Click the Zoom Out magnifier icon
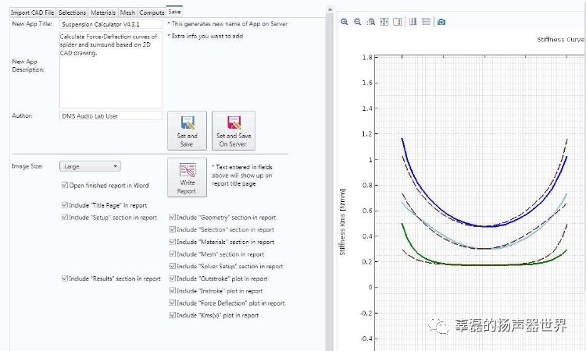The image size is (586, 351). [x=358, y=22]
